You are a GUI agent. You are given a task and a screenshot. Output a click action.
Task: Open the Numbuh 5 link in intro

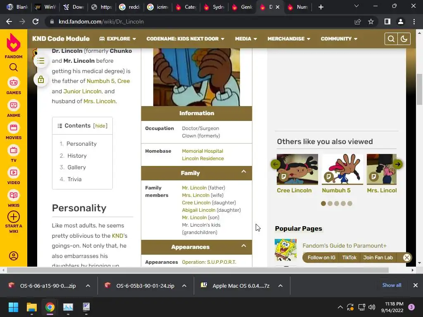pyautogui.click(x=101, y=81)
